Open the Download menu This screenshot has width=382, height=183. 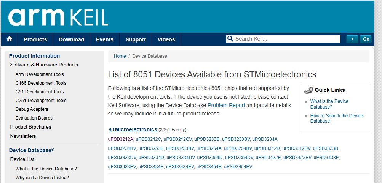point(71,39)
